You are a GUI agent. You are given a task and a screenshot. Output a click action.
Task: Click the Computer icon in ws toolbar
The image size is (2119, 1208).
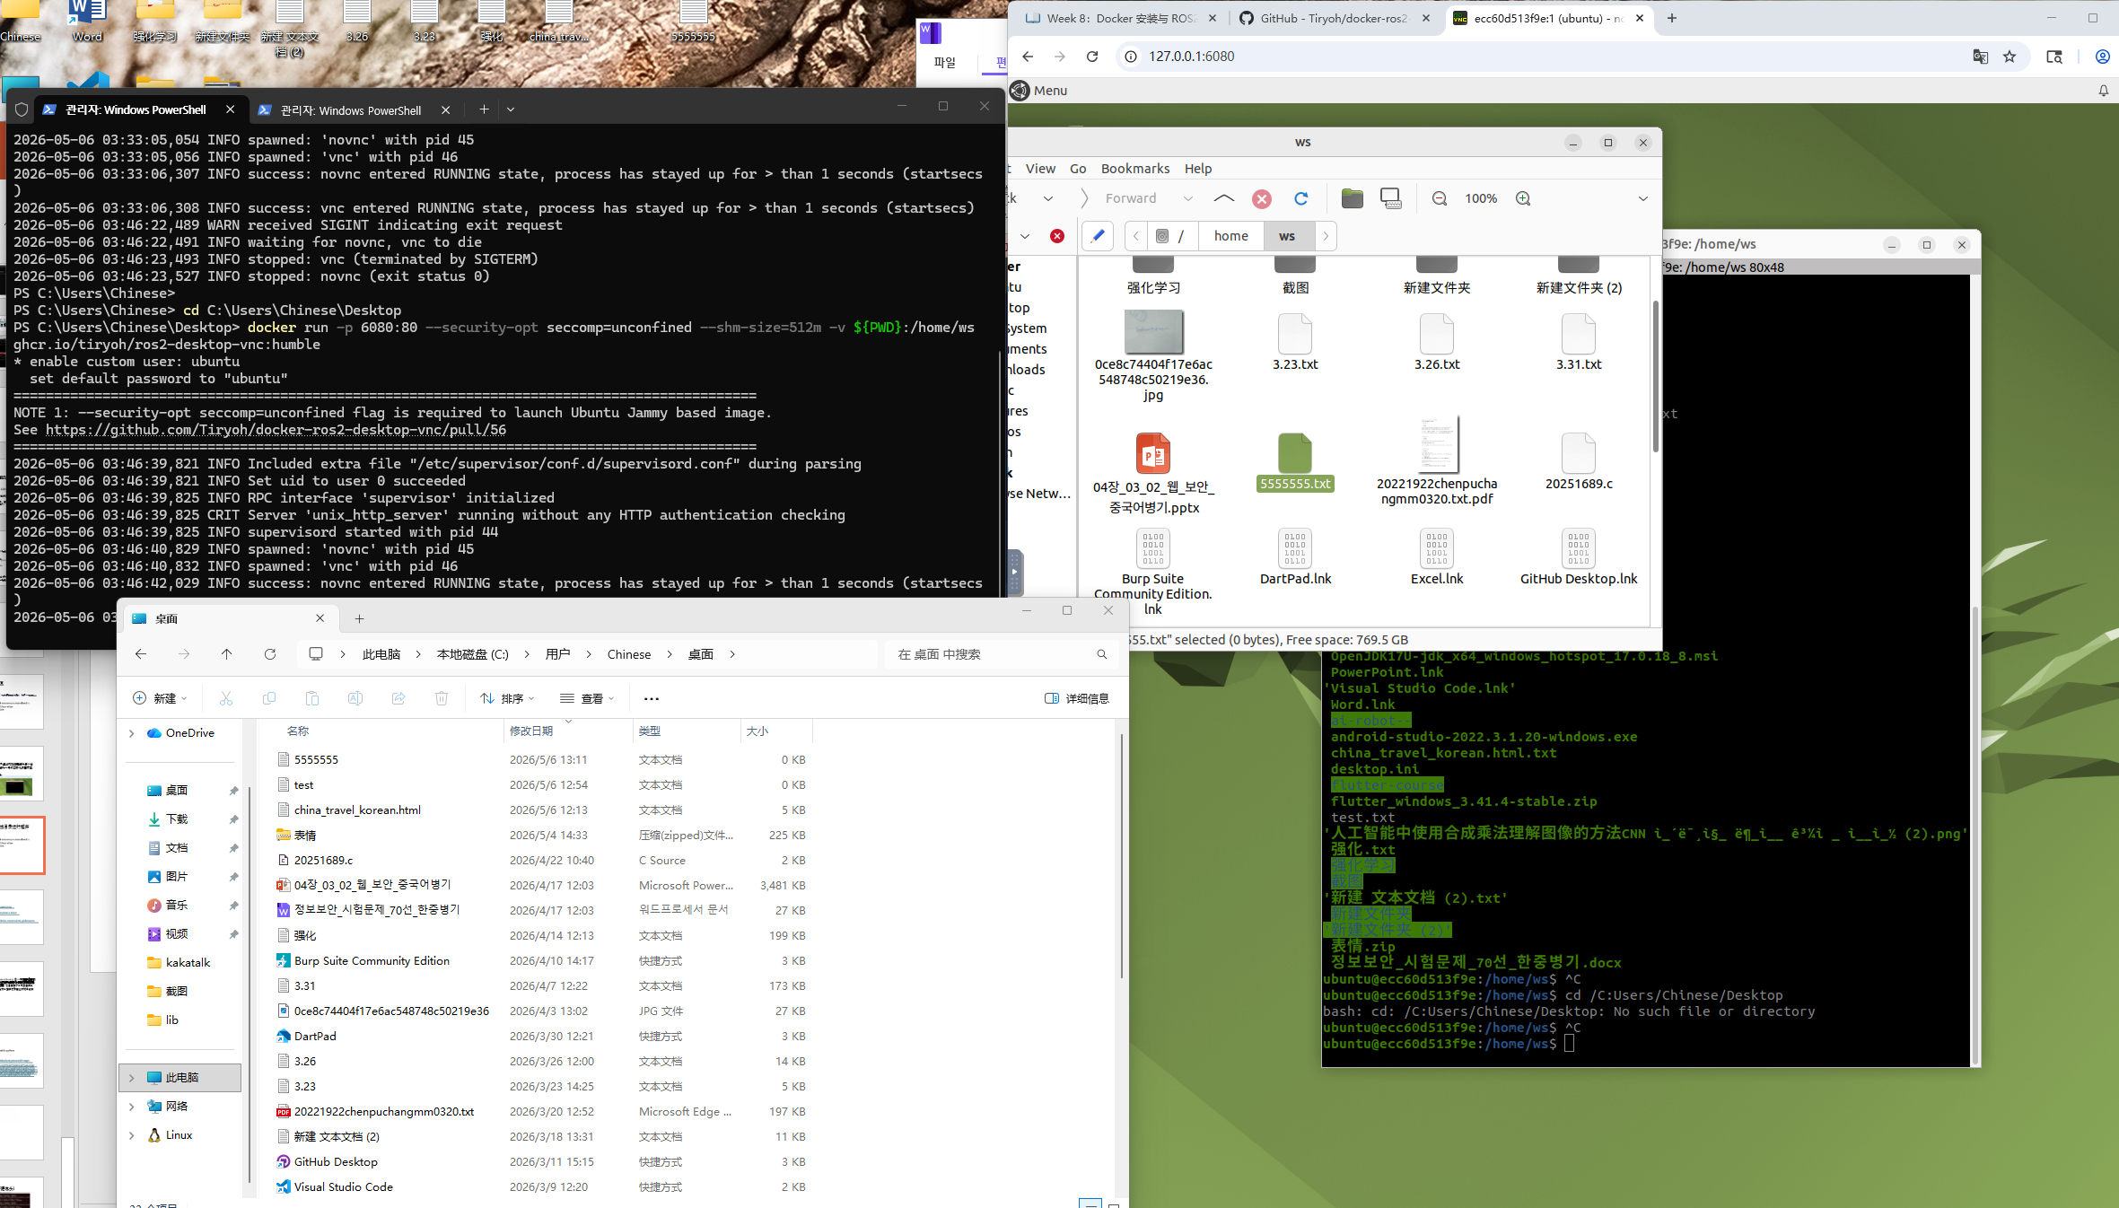pos(1391,198)
